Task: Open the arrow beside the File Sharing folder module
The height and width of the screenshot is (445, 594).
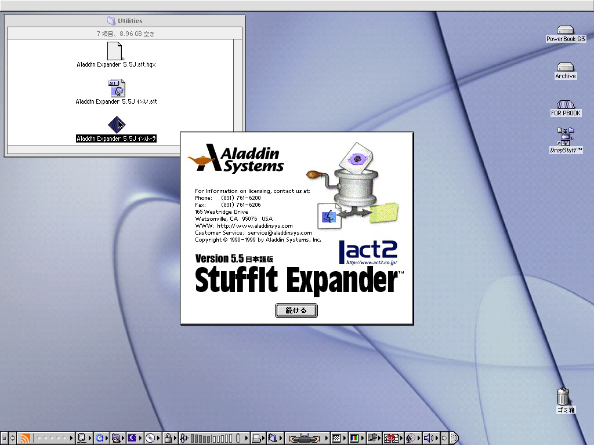Action: (x=123, y=438)
